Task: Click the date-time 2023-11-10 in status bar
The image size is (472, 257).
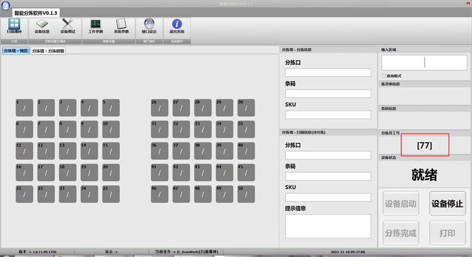Action: [348, 252]
